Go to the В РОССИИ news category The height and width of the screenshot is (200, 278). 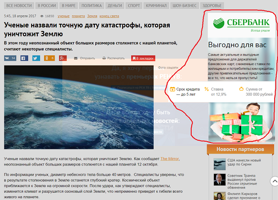click(47, 6)
